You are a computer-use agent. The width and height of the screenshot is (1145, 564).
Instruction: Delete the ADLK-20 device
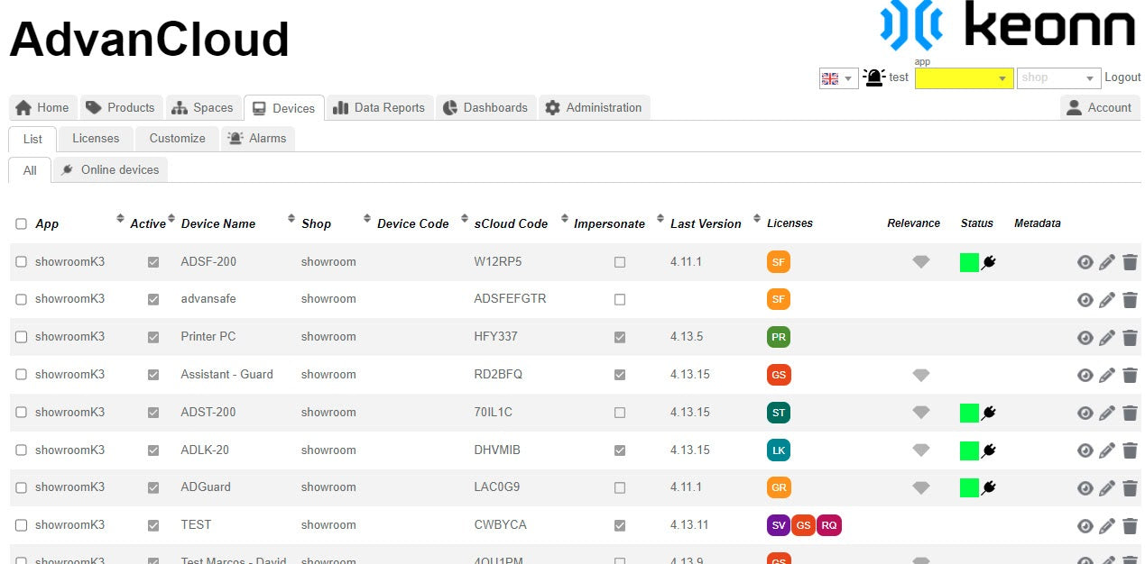[1130, 450]
